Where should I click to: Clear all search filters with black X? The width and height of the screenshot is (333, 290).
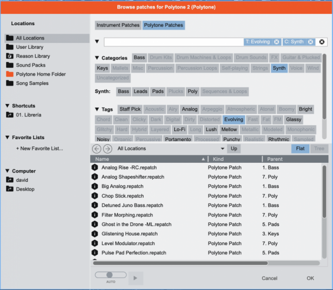(x=322, y=42)
